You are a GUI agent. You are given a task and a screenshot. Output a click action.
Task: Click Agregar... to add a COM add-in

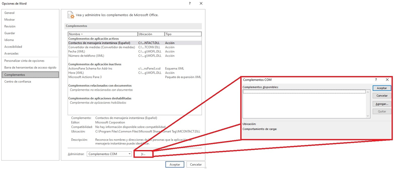pyautogui.click(x=381, y=104)
